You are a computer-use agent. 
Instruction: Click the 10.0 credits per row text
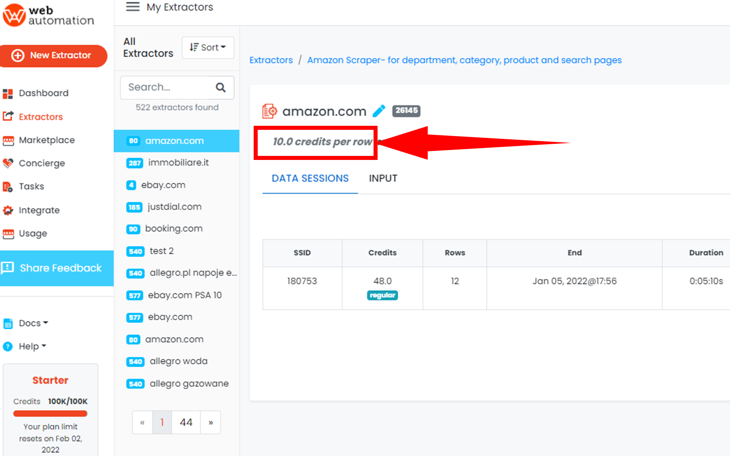point(322,142)
